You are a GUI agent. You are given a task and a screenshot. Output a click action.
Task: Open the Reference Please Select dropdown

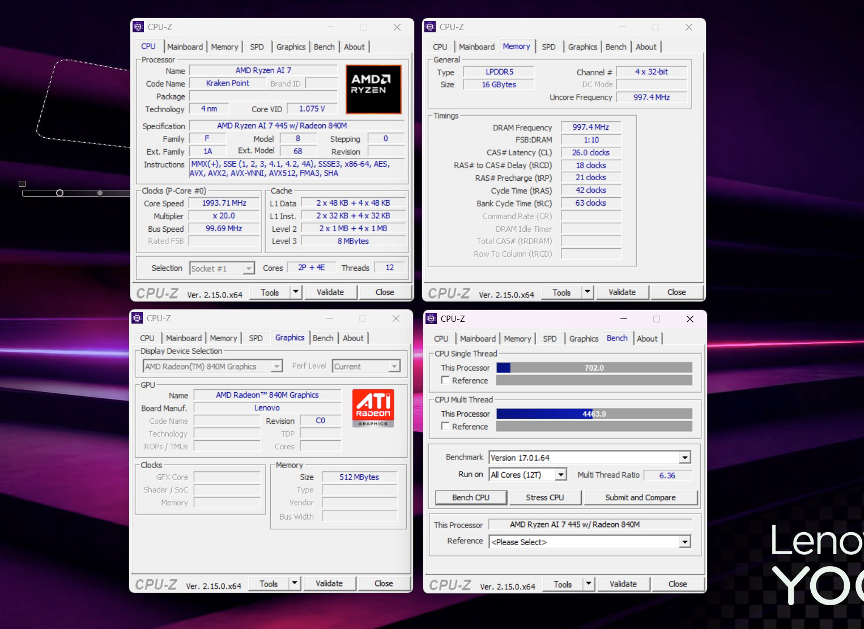(590, 542)
